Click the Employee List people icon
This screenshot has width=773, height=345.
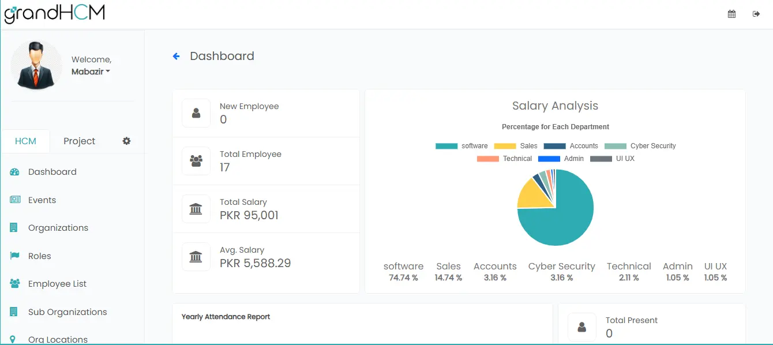(14, 284)
